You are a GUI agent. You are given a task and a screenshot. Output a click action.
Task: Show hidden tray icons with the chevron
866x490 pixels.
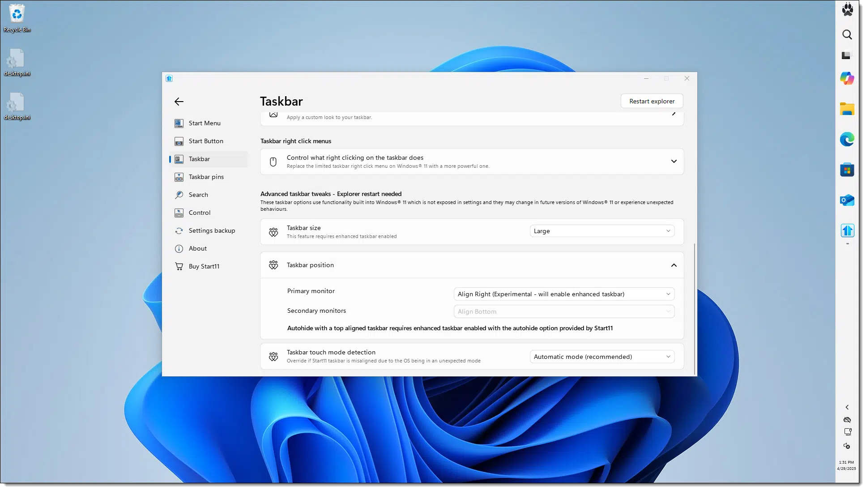847,407
